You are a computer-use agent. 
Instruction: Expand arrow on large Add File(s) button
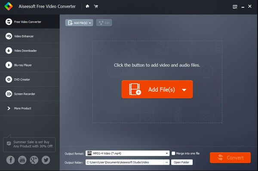coord(184,90)
